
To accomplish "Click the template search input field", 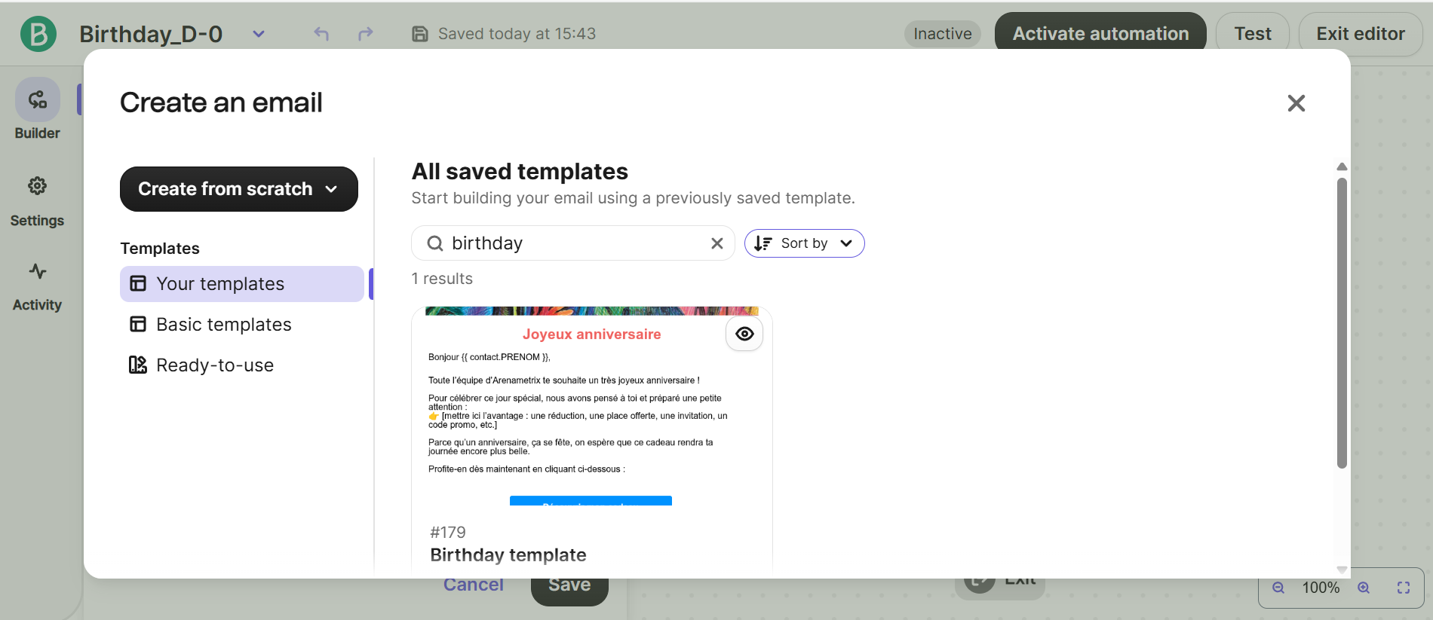I will pos(573,243).
